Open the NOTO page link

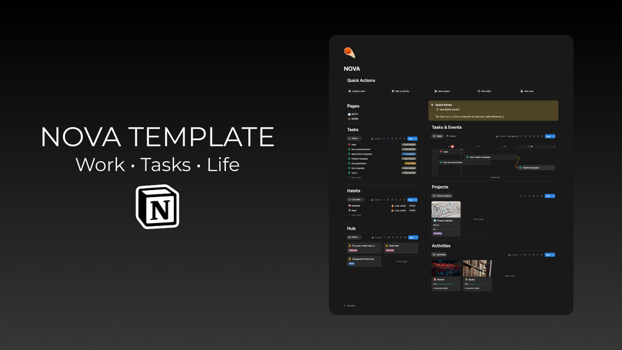pyautogui.click(x=353, y=114)
